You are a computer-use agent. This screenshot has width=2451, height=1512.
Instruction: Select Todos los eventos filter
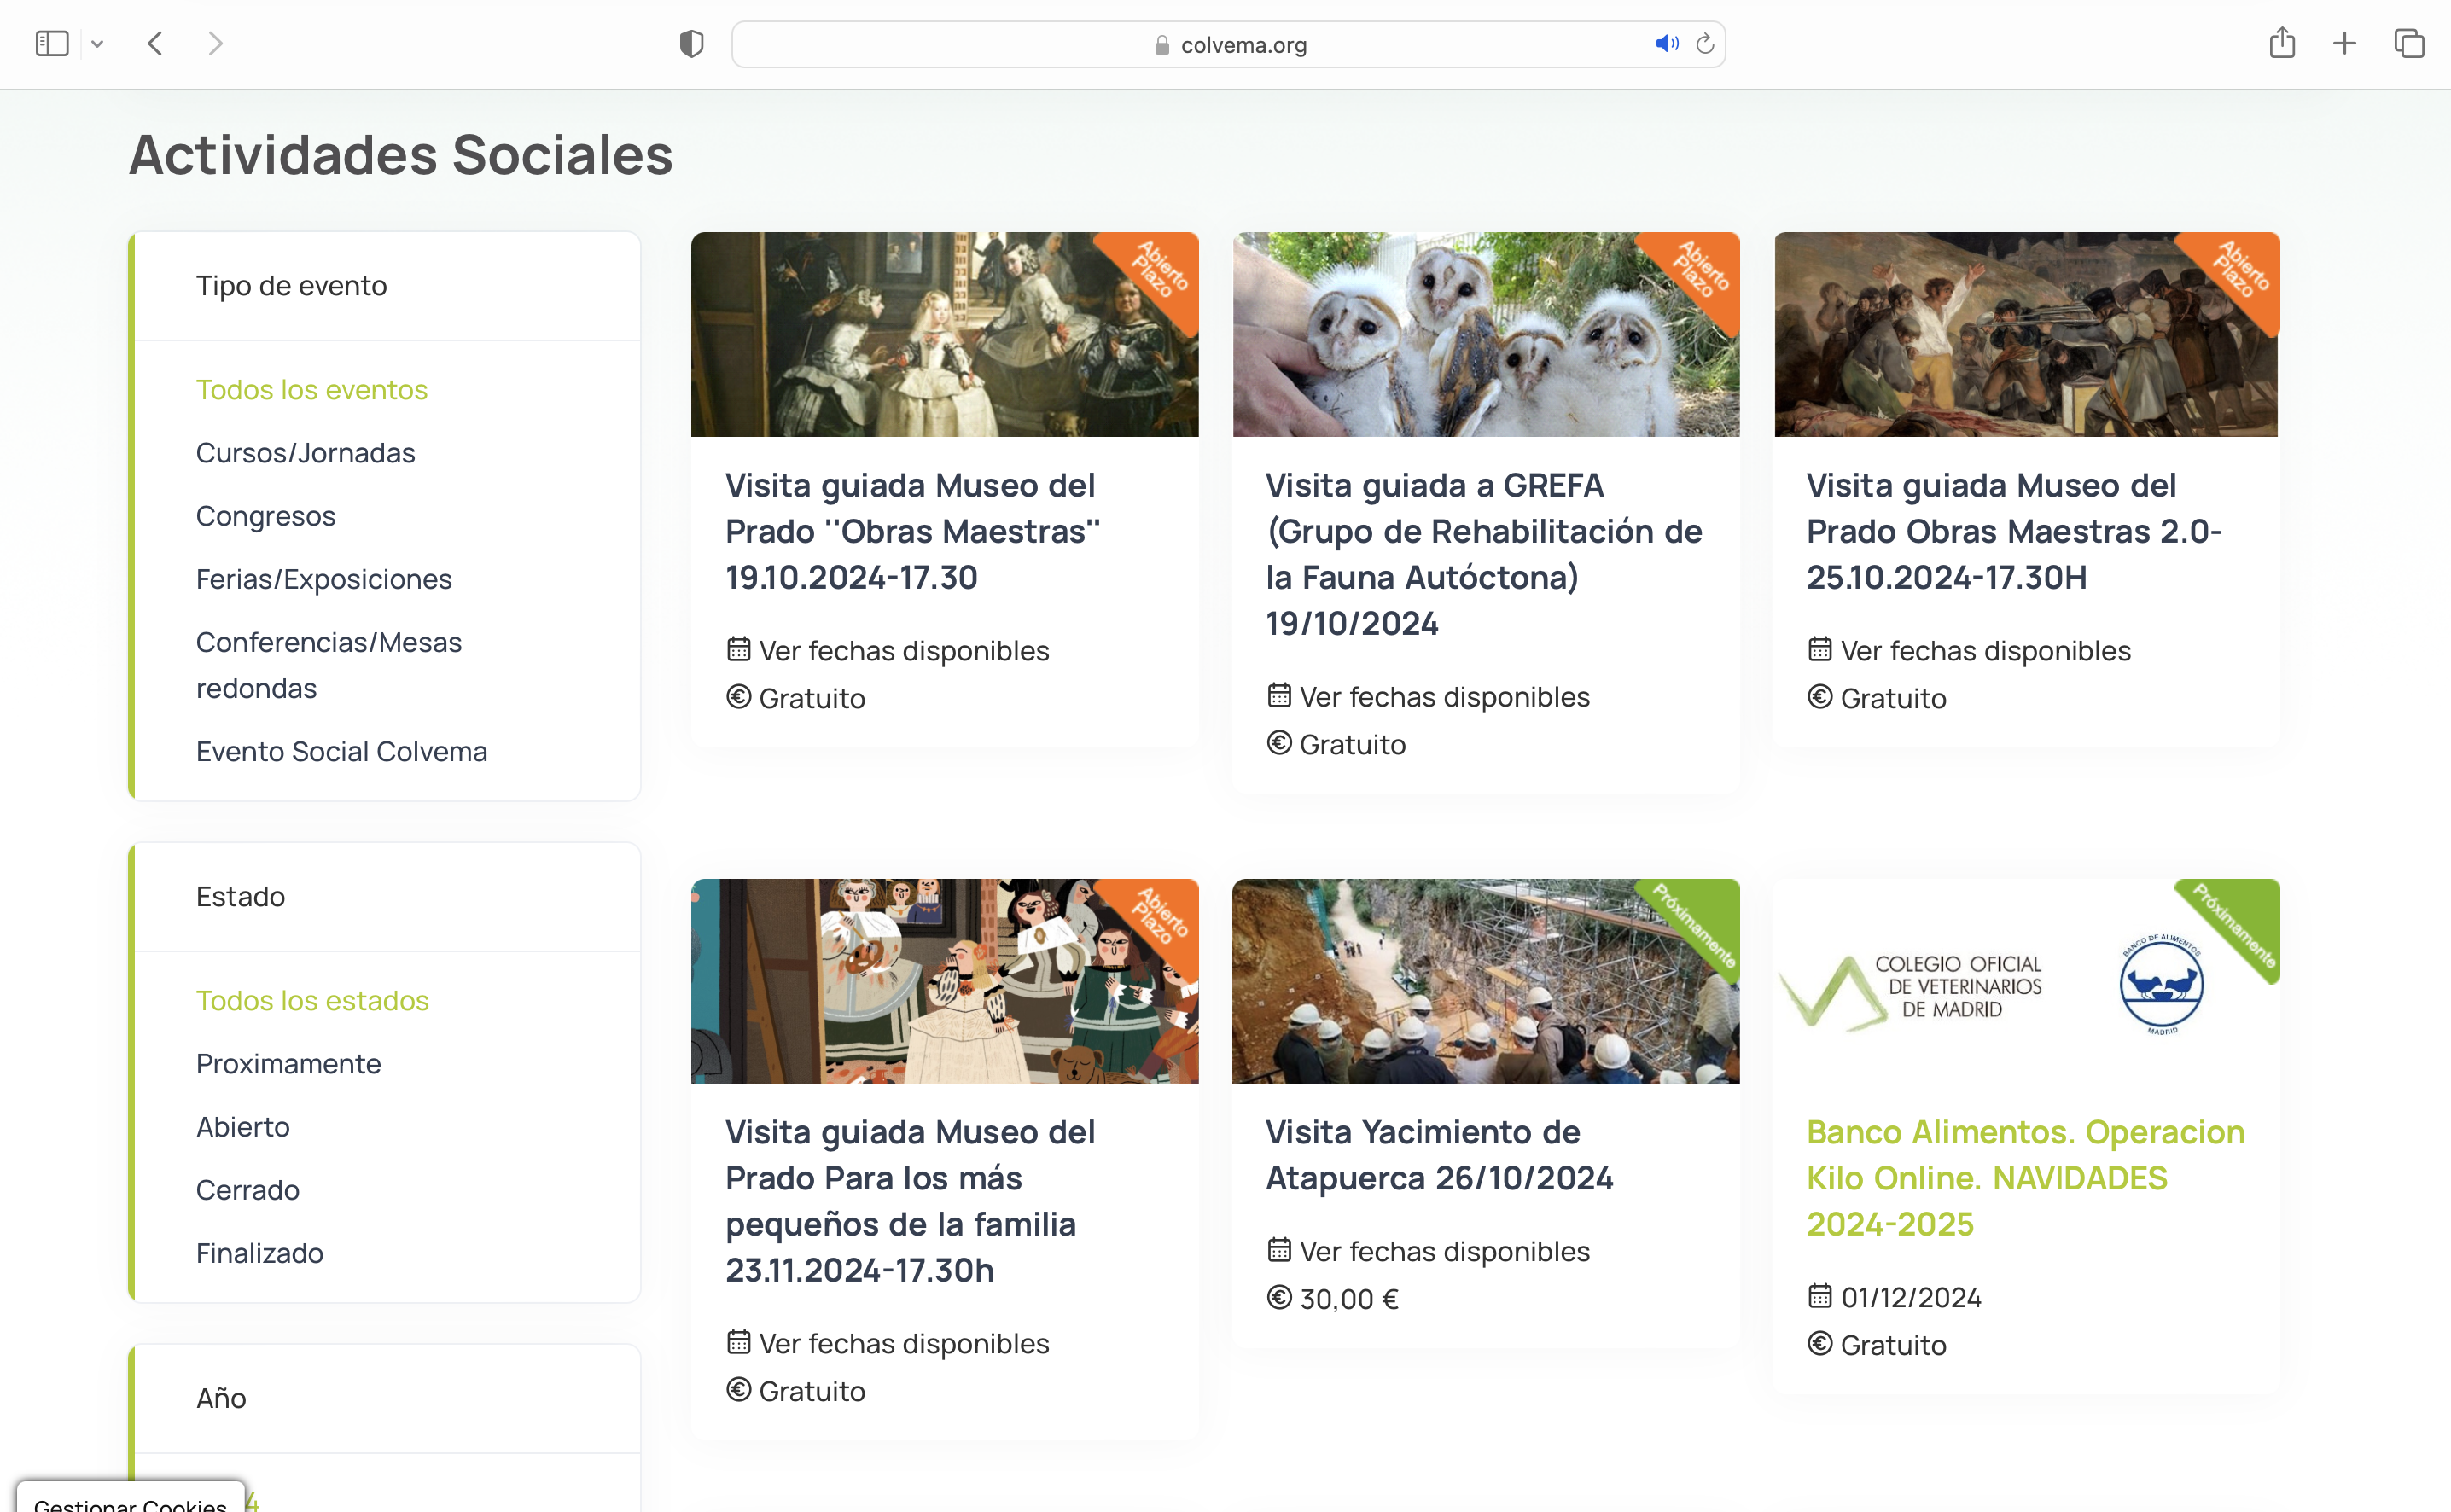[312, 390]
